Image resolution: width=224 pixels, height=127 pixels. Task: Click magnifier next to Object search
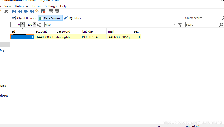point(223,18)
